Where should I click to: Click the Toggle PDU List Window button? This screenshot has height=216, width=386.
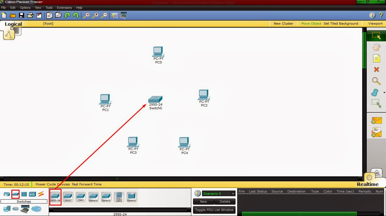click(214, 210)
